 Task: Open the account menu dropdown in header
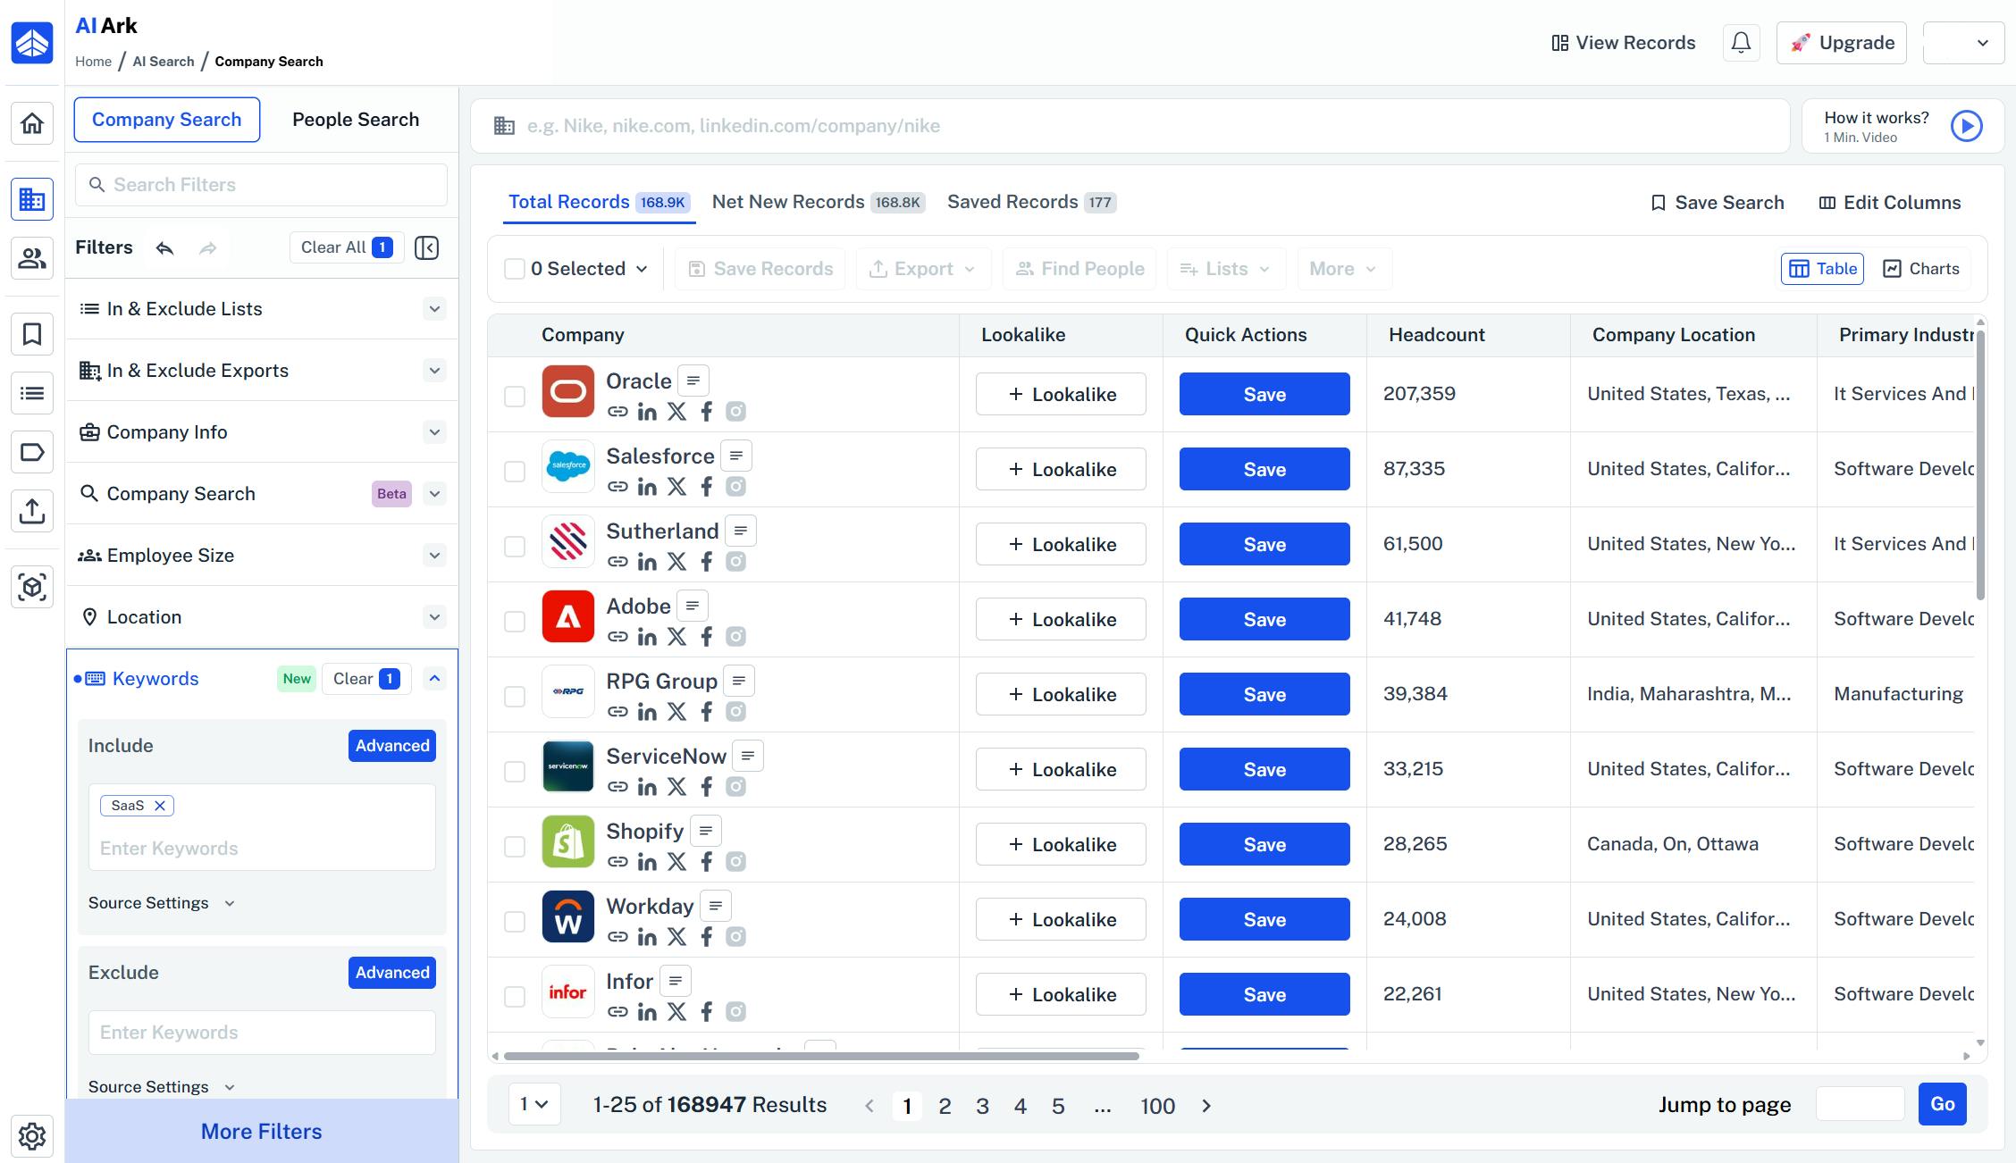(1963, 43)
